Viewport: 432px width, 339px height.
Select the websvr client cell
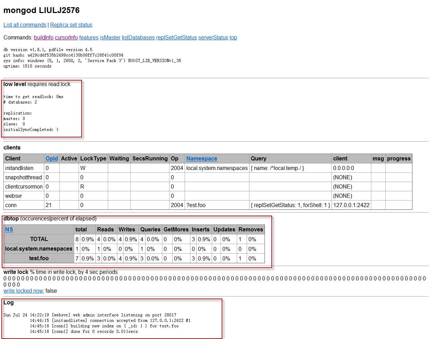click(x=24, y=196)
